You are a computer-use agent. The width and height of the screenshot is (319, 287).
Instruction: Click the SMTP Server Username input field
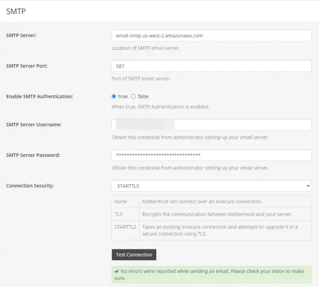tap(211, 125)
